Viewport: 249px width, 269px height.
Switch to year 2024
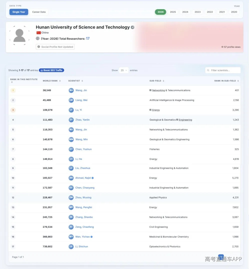pos(185,12)
